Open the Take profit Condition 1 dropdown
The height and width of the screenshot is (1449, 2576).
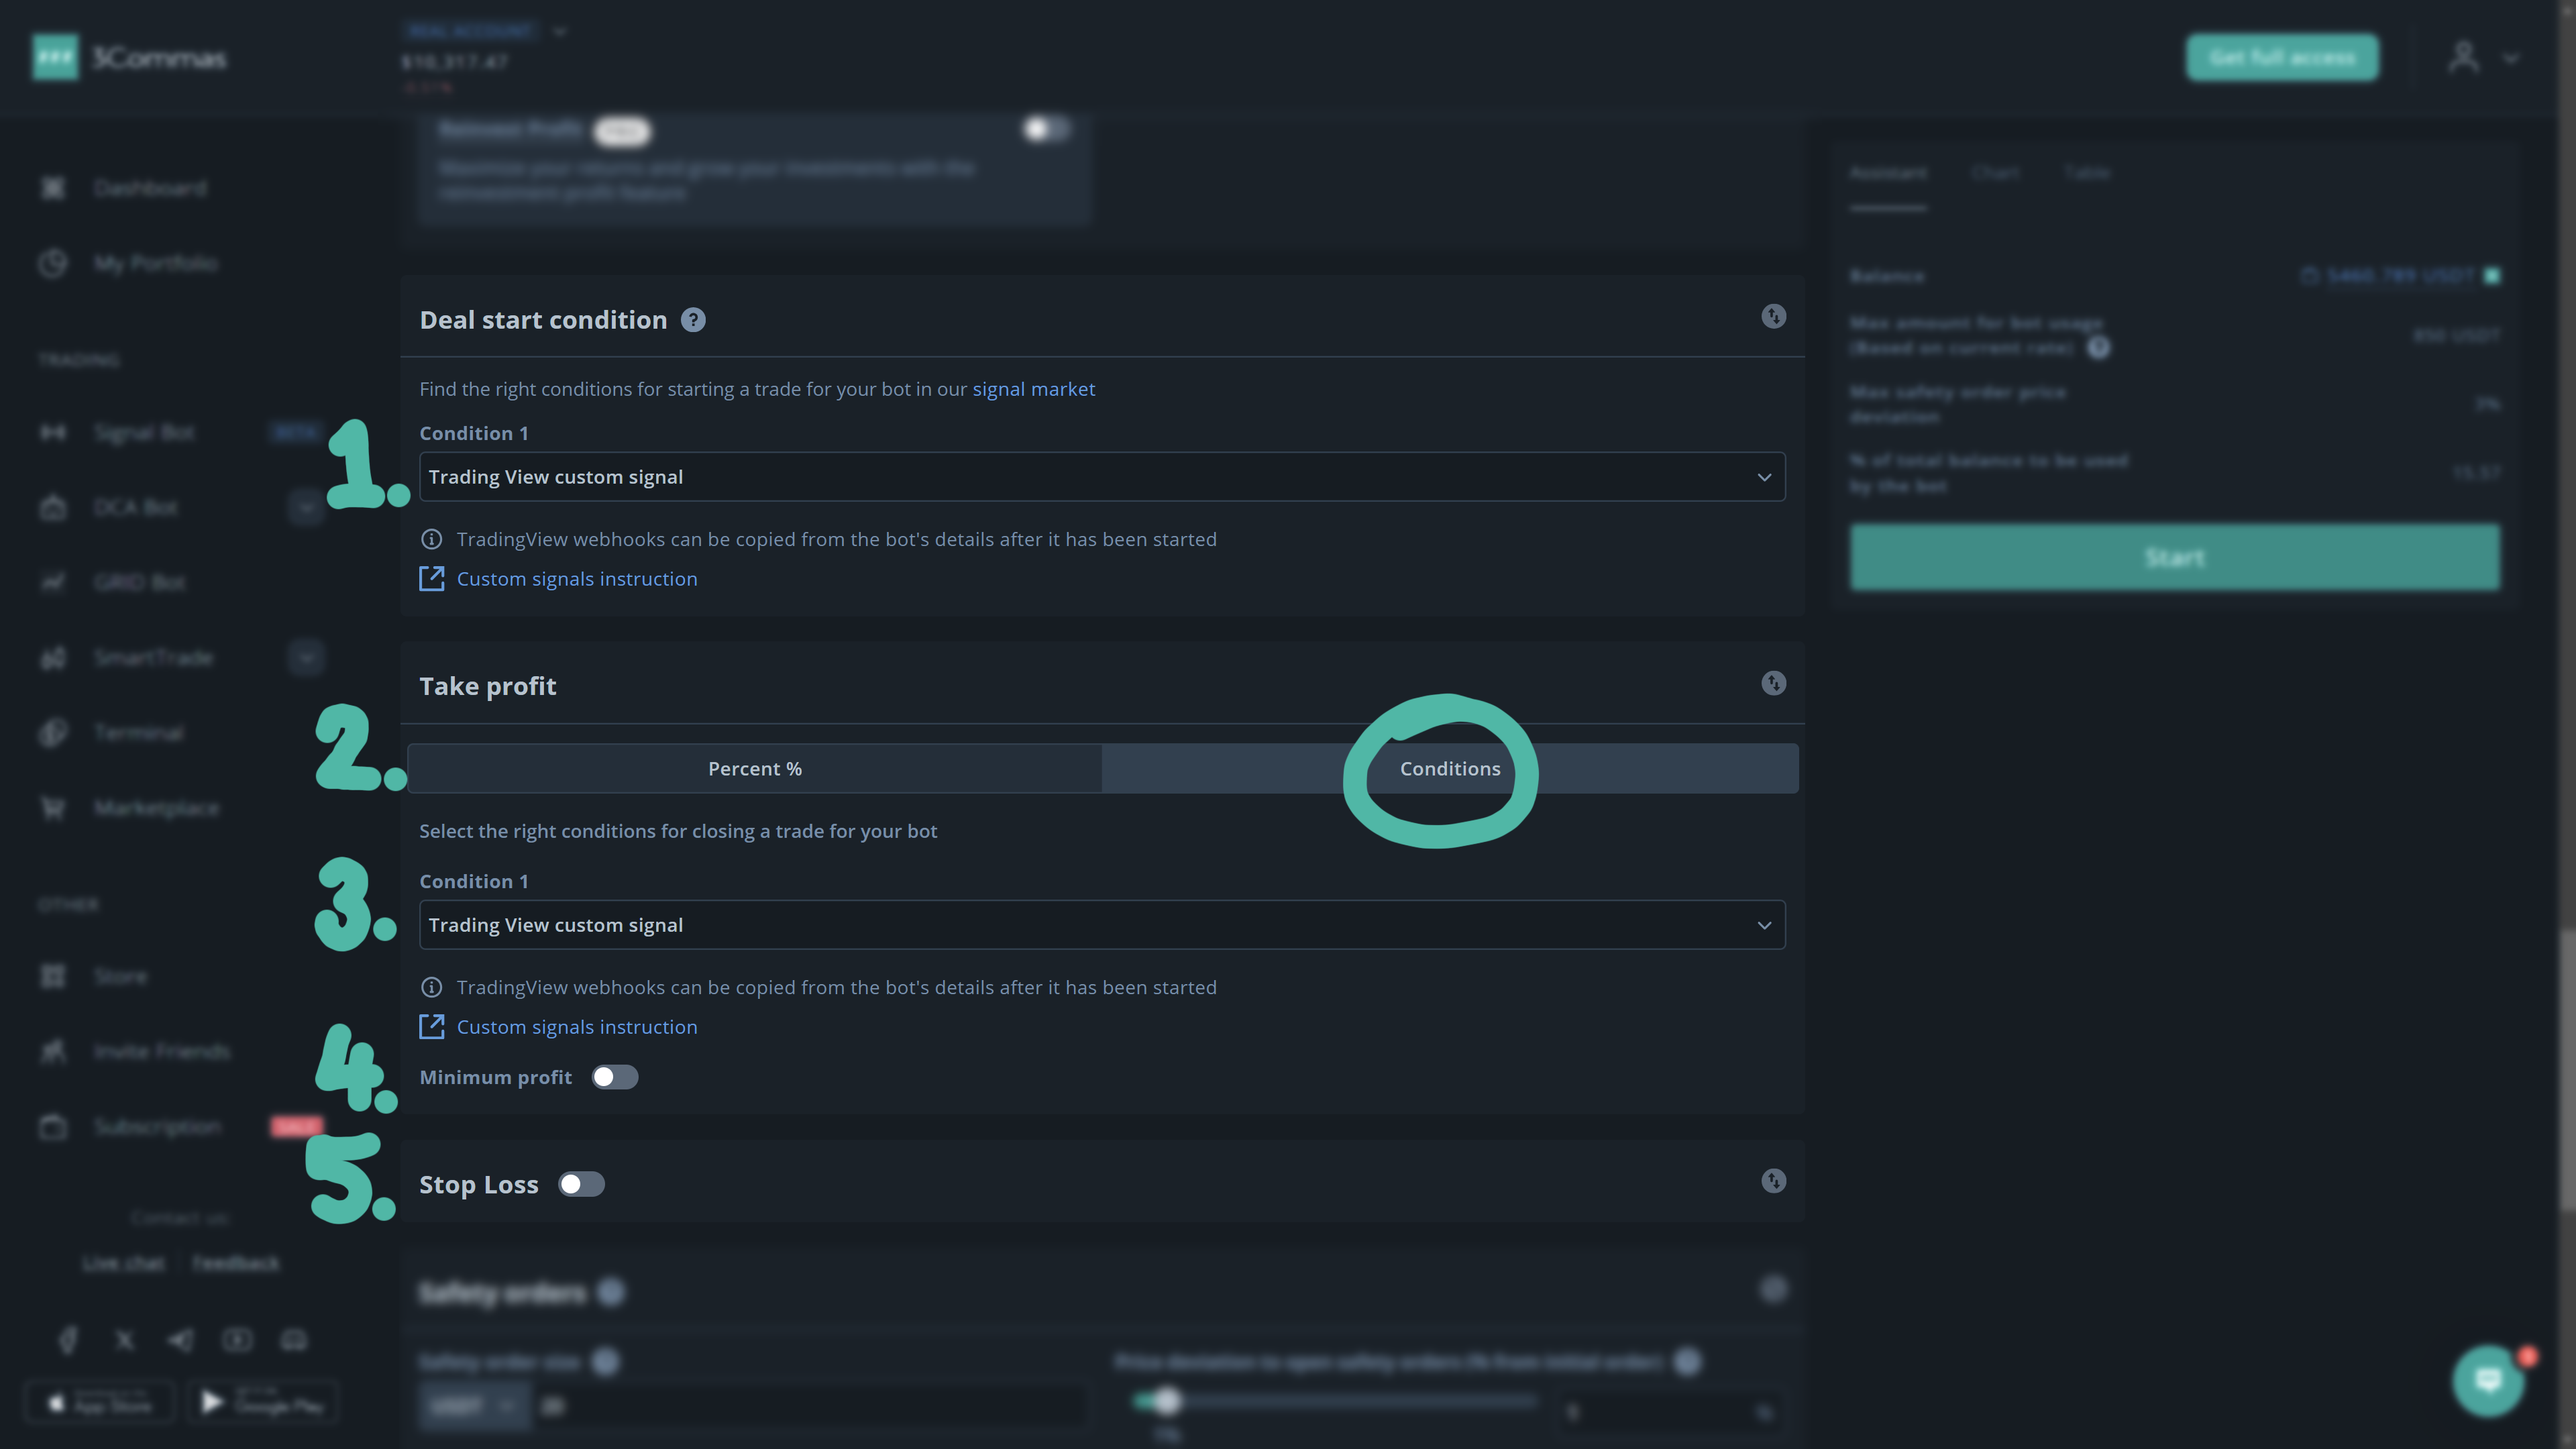click(1100, 925)
